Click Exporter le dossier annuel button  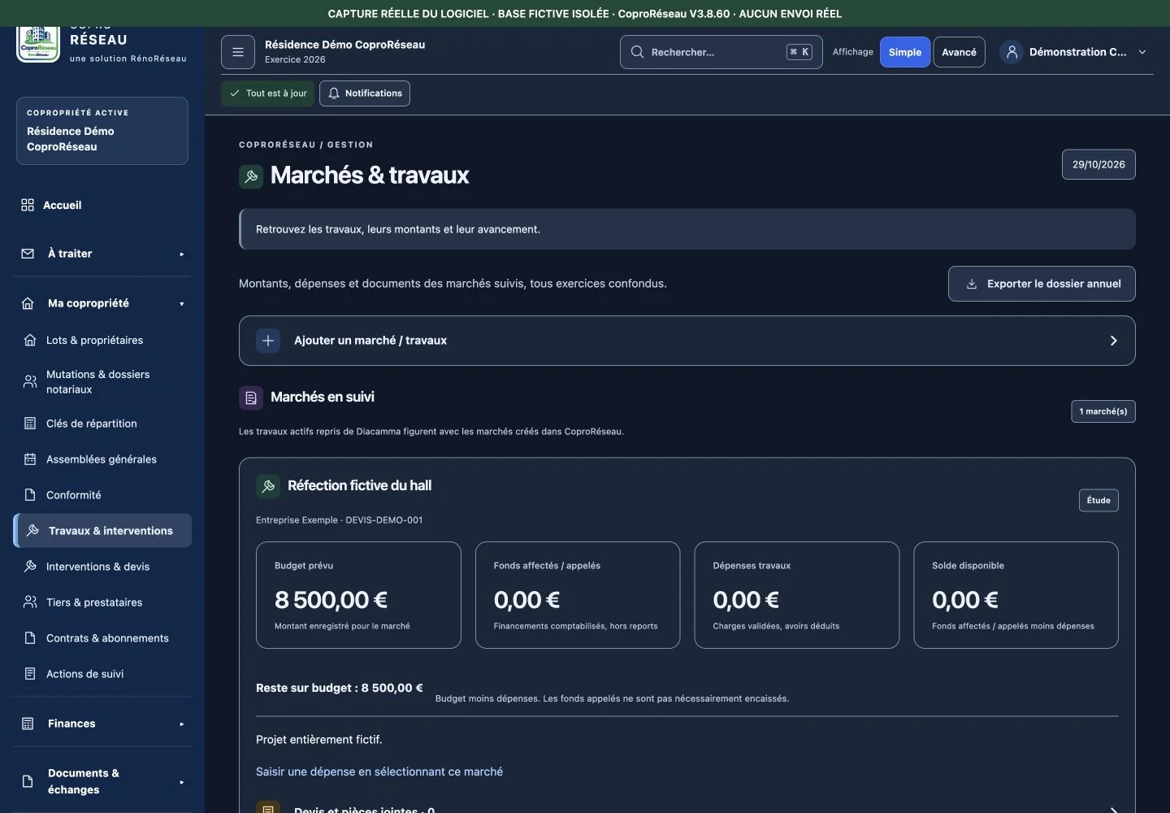(x=1042, y=284)
